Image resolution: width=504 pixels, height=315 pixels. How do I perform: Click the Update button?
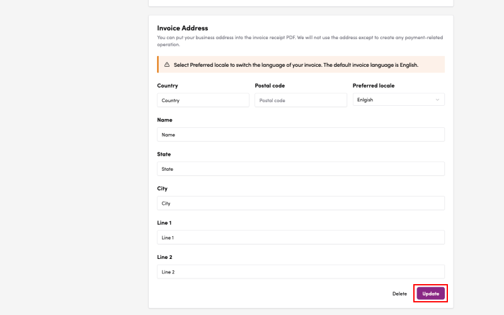[x=430, y=294]
